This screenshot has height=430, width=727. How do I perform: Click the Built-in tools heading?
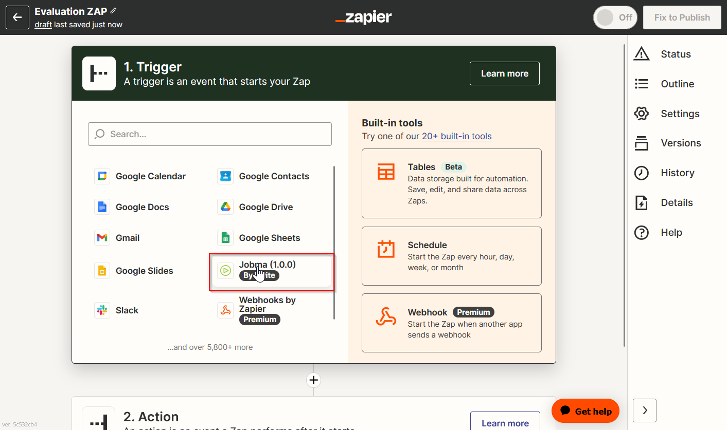point(392,123)
